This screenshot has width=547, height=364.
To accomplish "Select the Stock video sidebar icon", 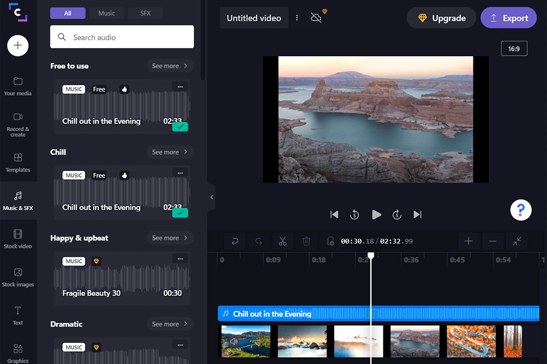I will 18,238.
